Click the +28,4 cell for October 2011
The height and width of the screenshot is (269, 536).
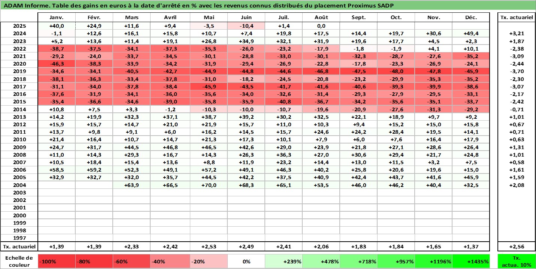click(x=396, y=132)
